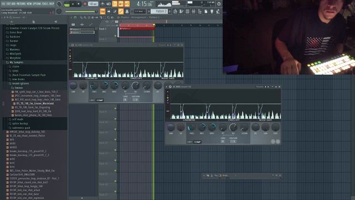This screenshot has height=200, width=355.
Task: Enable COMP mode in the lower compressor
Action: click(197, 142)
